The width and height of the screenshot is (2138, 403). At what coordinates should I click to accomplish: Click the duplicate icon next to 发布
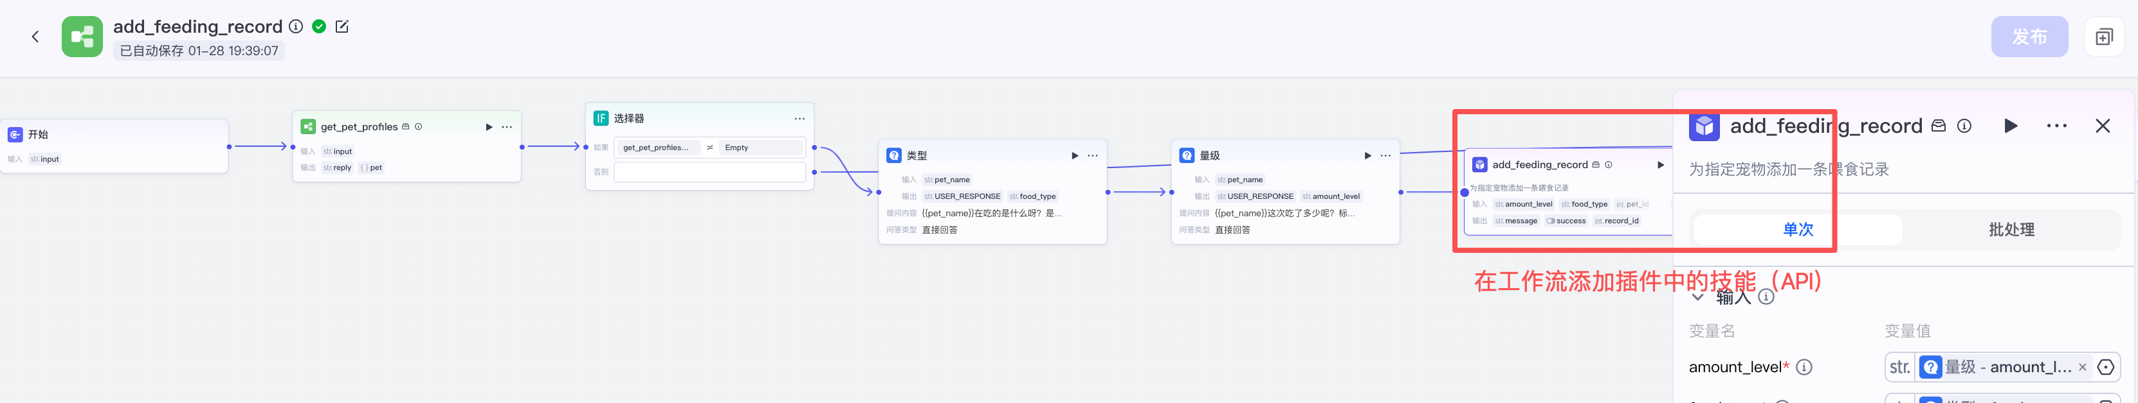[2104, 37]
